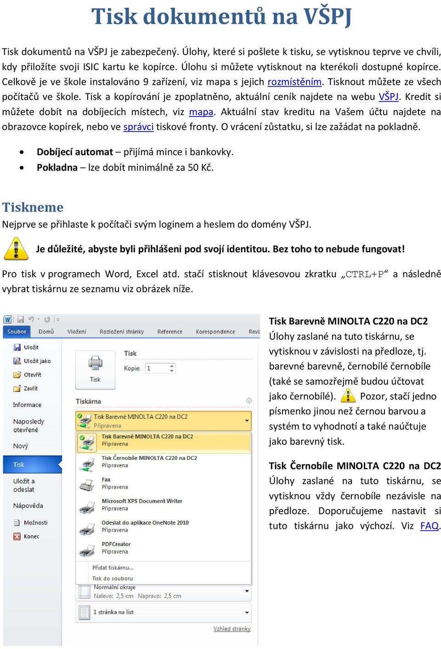The image size is (441, 649).
Task: Click the small warning icon before Pozor
Action: point(348,395)
